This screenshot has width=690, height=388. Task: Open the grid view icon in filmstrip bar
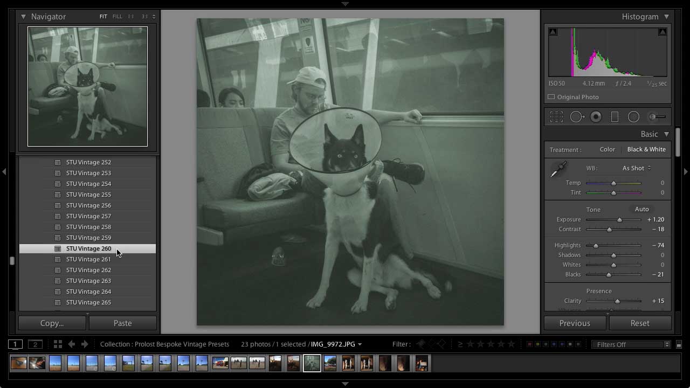[58, 344]
